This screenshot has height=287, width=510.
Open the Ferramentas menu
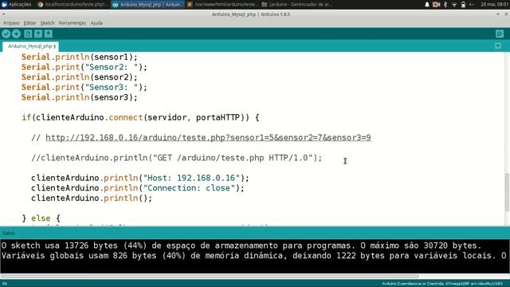point(73,23)
